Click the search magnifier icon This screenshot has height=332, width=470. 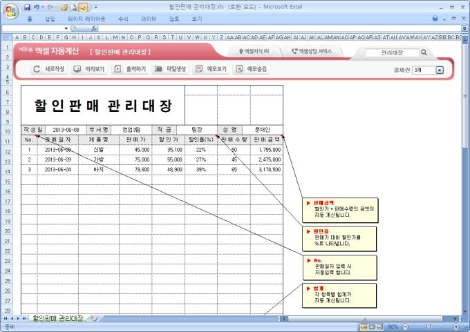[424, 52]
